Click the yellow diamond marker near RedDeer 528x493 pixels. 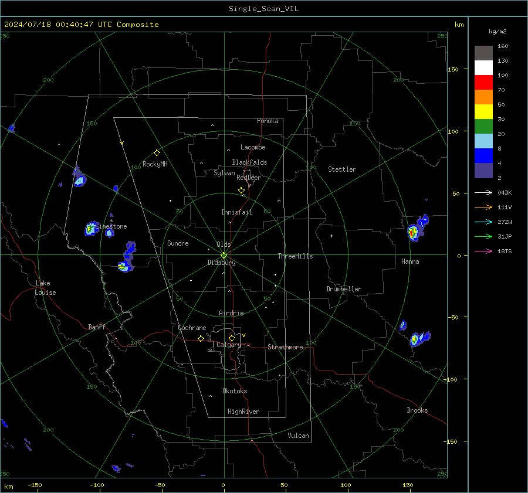click(x=241, y=191)
